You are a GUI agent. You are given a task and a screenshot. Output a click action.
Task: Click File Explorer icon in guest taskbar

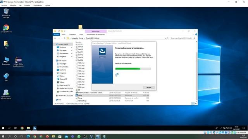point(28,128)
